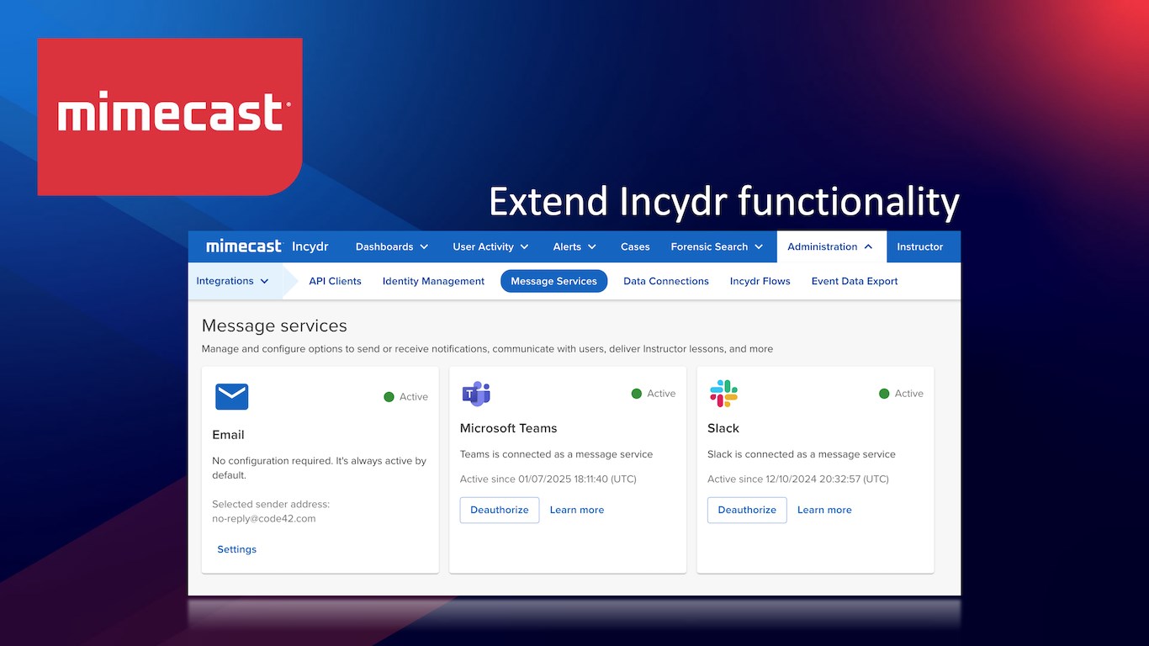Viewport: 1149px width, 646px height.
Task: Go to Event Data Export tab
Action: click(855, 281)
